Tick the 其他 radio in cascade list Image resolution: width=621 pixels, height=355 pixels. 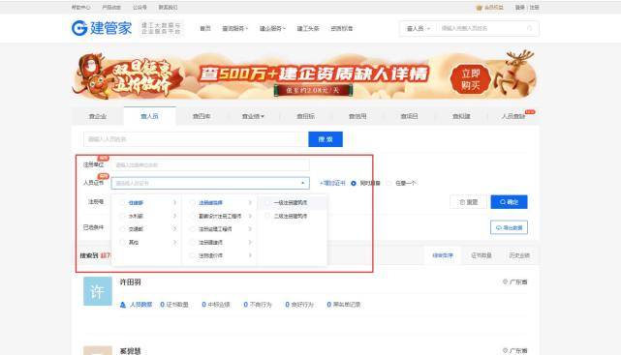122,243
